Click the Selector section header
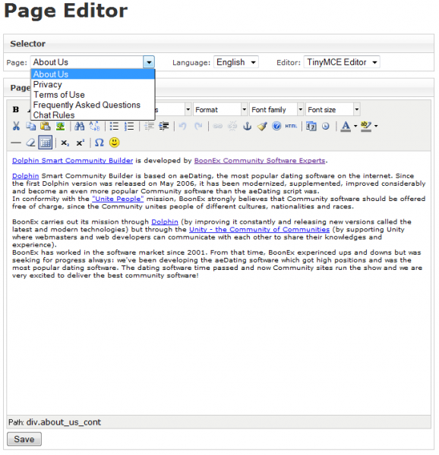The width and height of the screenshot is (439, 455). (x=219, y=43)
